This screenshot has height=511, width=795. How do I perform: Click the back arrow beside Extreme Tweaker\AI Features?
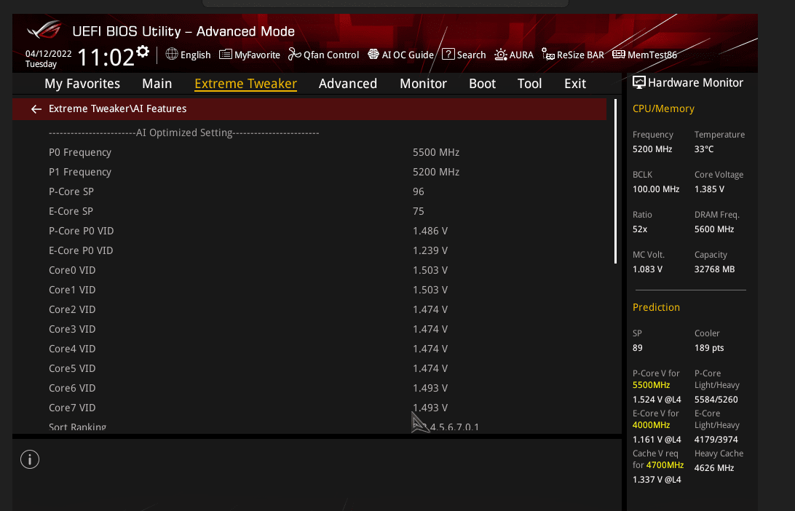tap(36, 109)
